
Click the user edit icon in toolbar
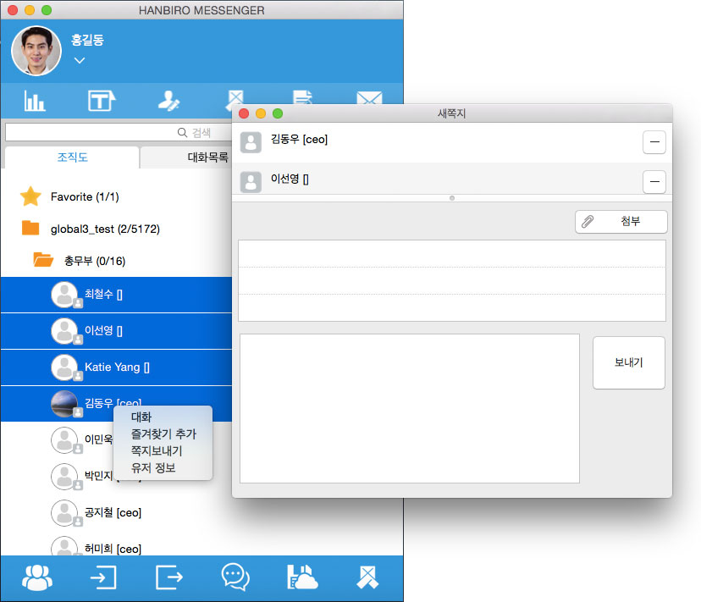click(168, 101)
